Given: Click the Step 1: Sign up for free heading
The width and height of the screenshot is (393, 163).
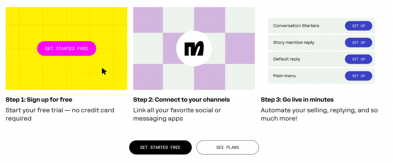Looking at the screenshot, I should [39, 100].
